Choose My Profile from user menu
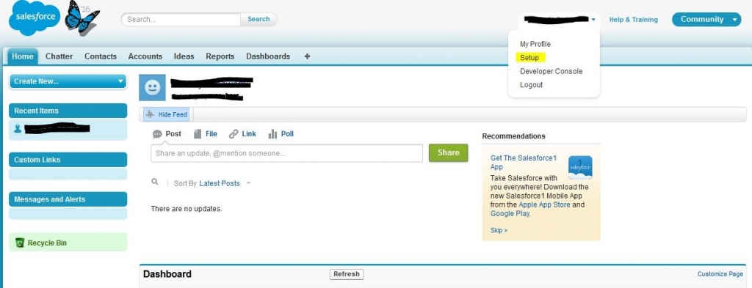Image resolution: width=752 pixels, height=288 pixels. point(535,44)
